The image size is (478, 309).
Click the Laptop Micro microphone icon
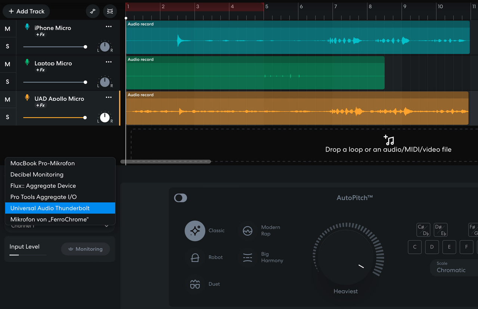tap(27, 62)
